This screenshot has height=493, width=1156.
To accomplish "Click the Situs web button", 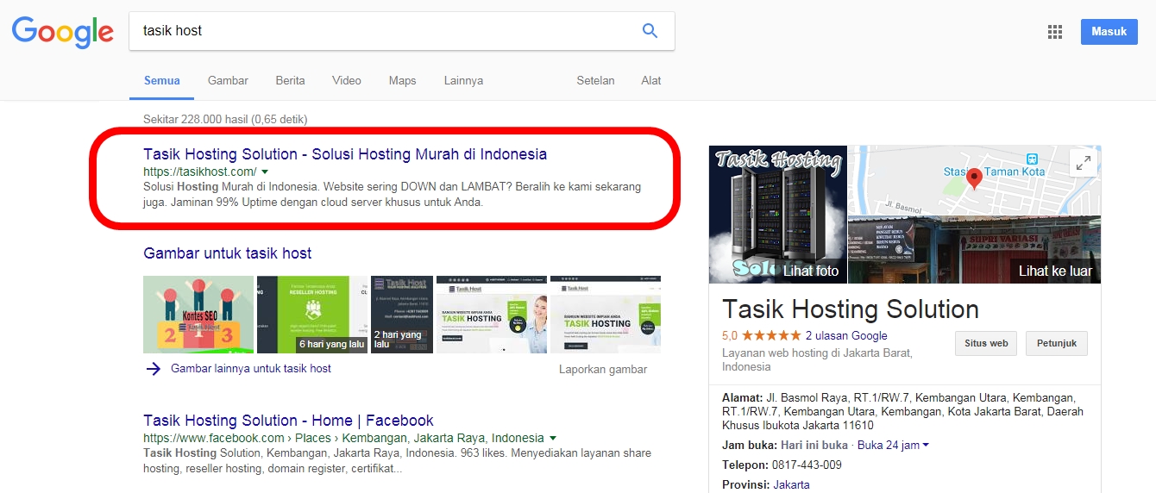I will 986,343.
